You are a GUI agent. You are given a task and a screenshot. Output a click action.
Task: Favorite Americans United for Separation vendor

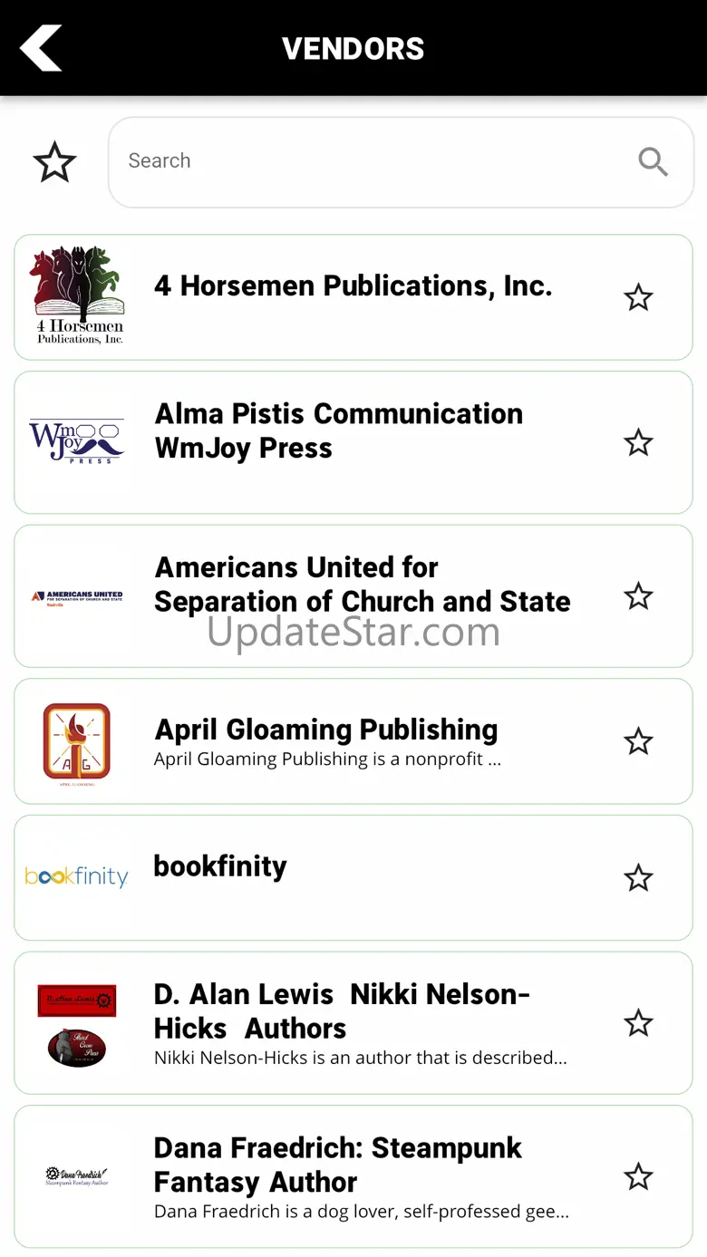point(638,596)
